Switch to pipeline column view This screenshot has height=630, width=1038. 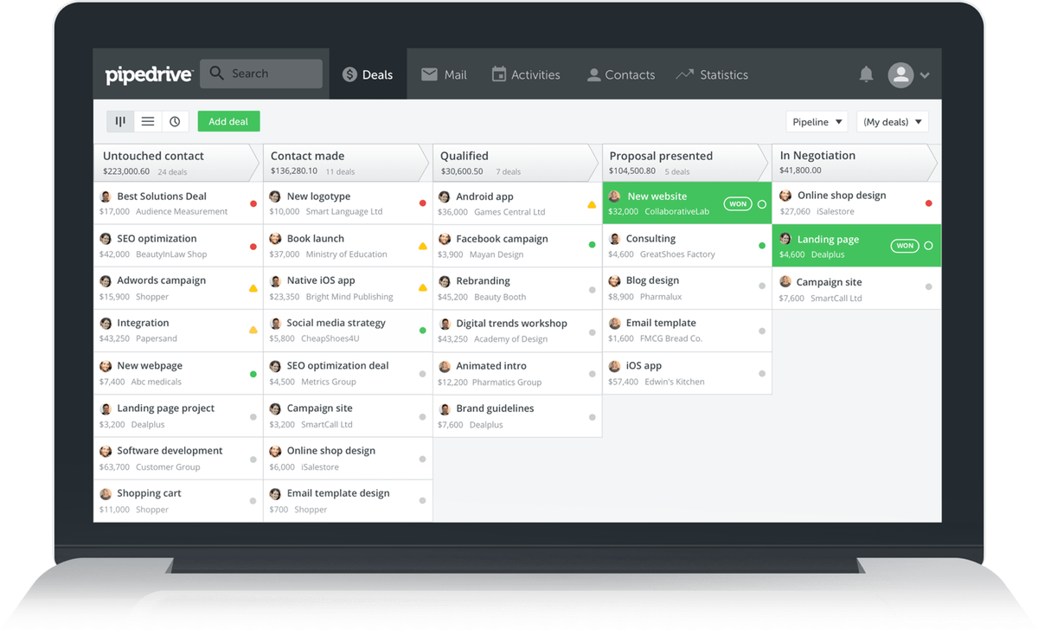120,122
